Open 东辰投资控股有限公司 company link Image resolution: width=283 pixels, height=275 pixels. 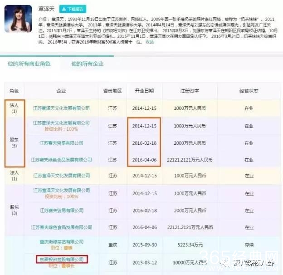pos(62,259)
